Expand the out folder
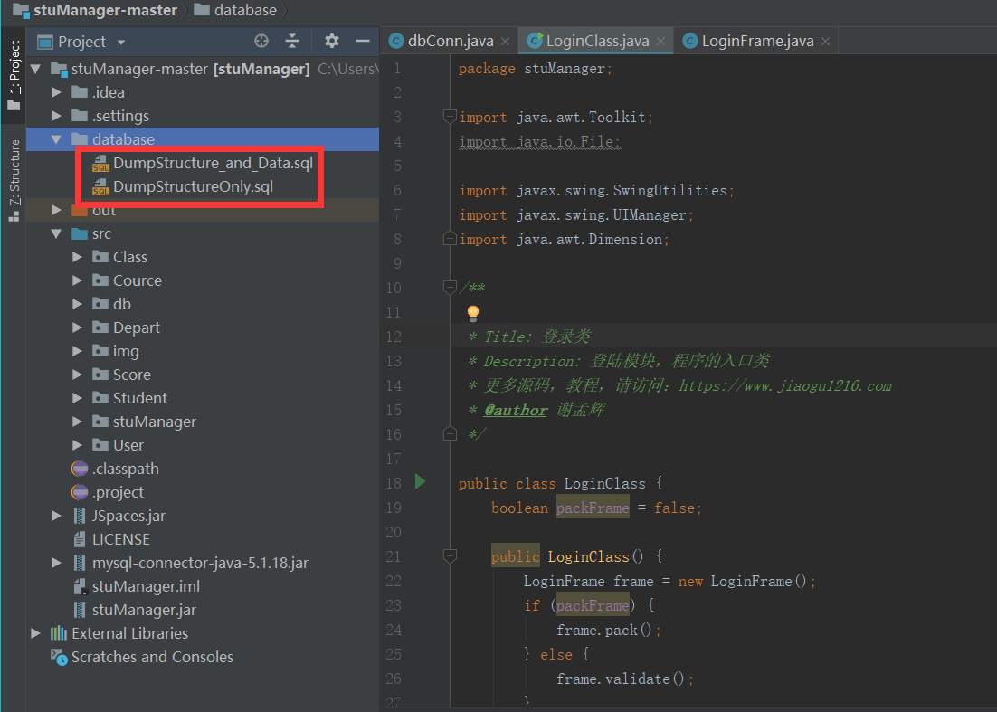The height and width of the screenshot is (712, 997). tap(56, 210)
